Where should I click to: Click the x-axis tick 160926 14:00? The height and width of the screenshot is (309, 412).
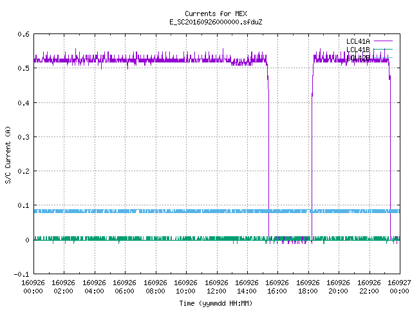point(247,286)
